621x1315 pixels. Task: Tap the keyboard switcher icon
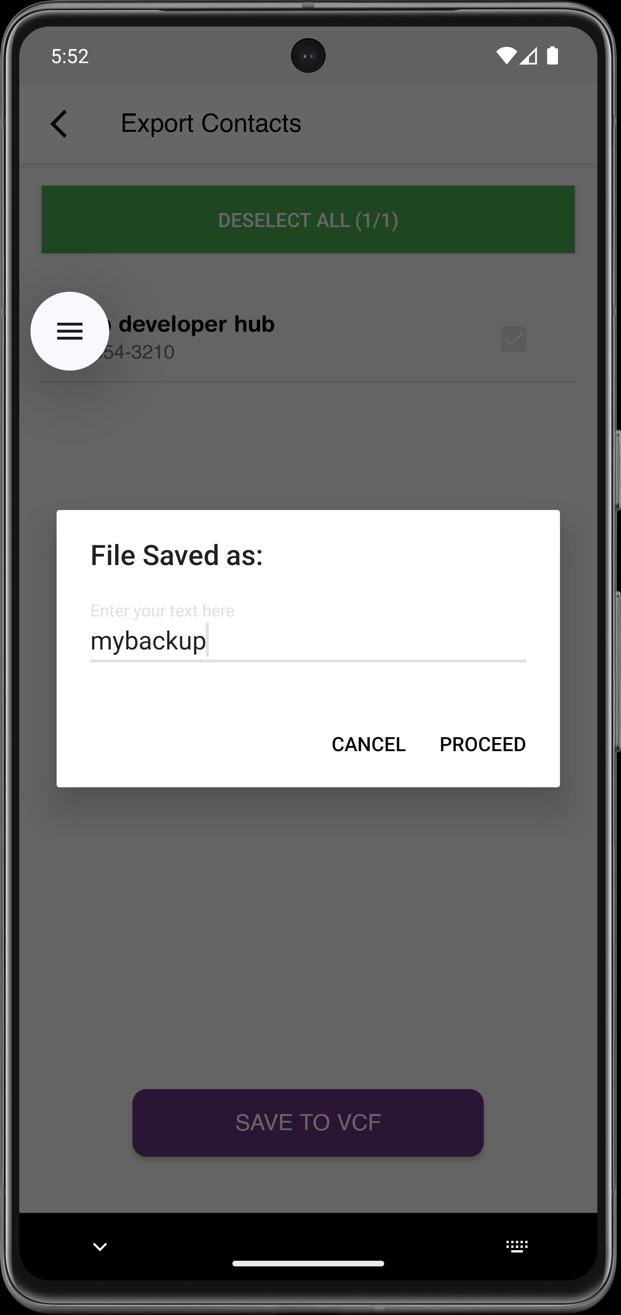point(517,1247)
